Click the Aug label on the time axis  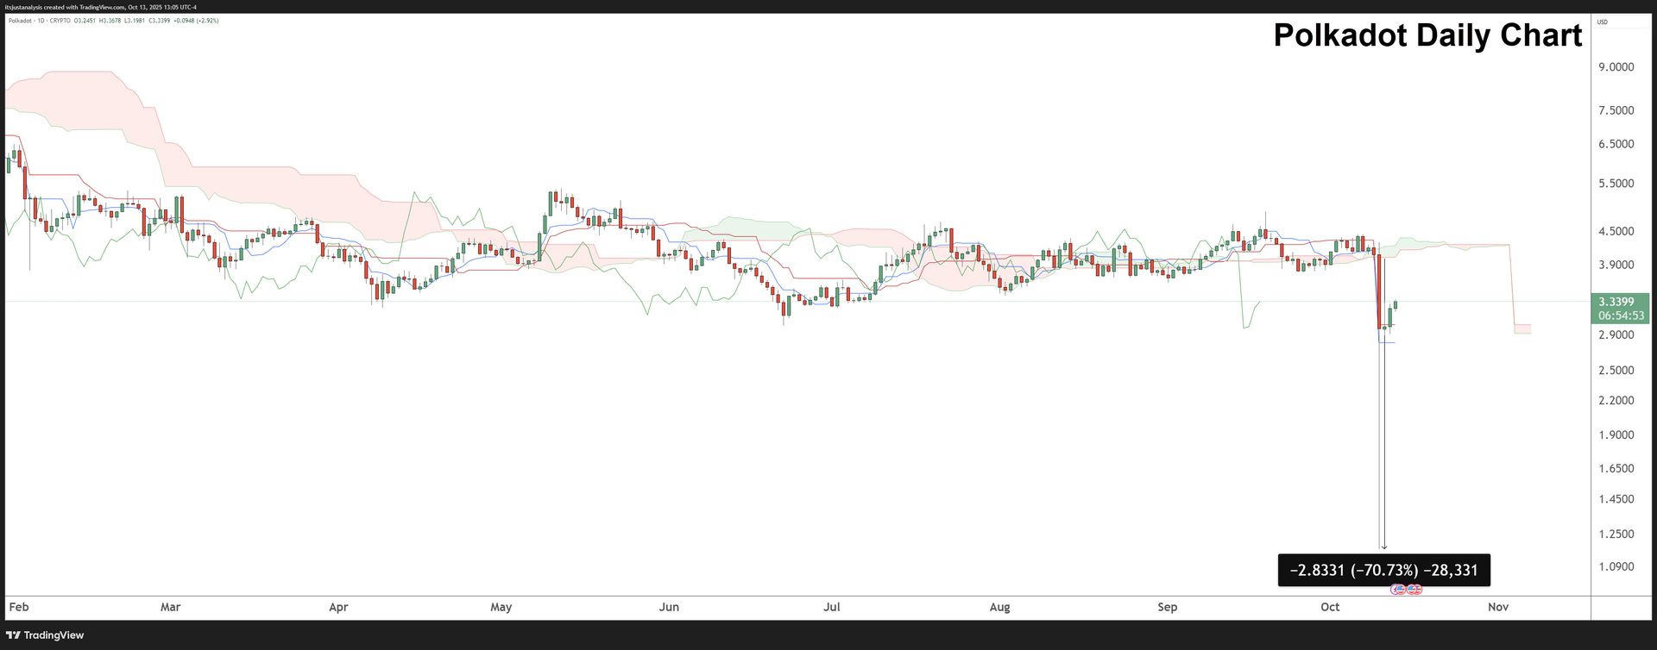[x=999, y=607]
